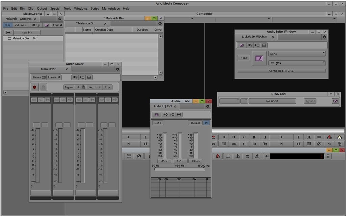Click the leftmost channel fader in Audio Mixer
This screenshot has width=346, height=217.
38,155
